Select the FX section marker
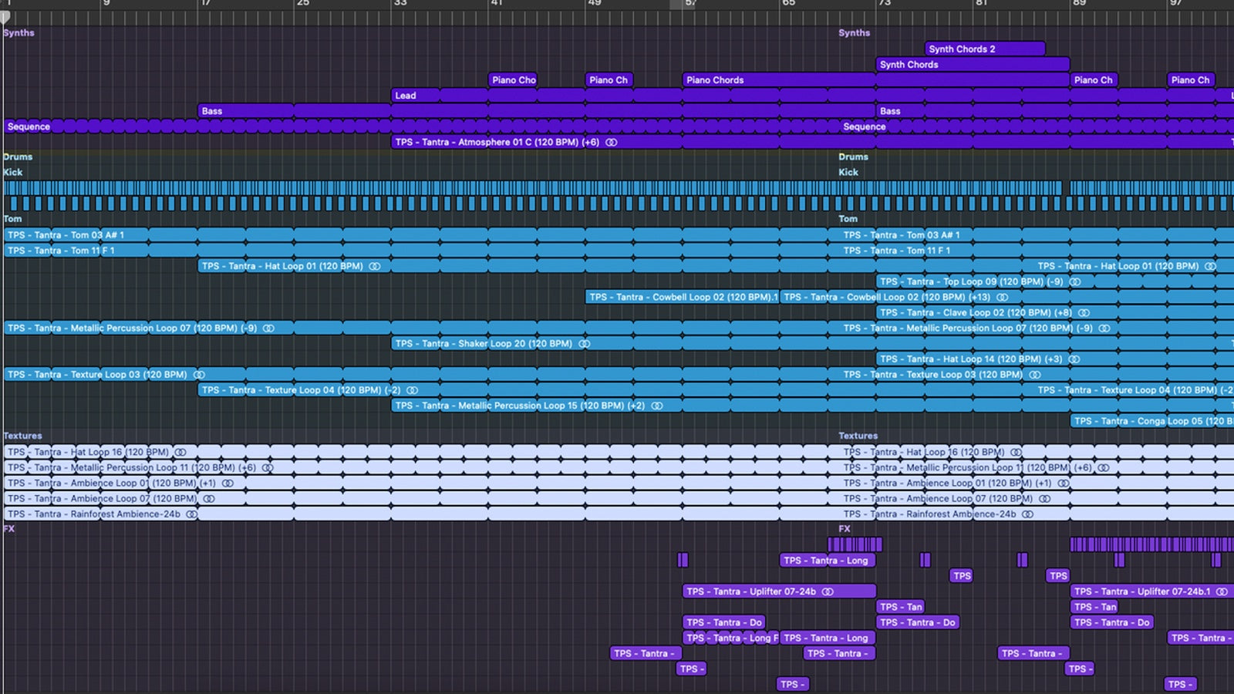 coord(9,529)
